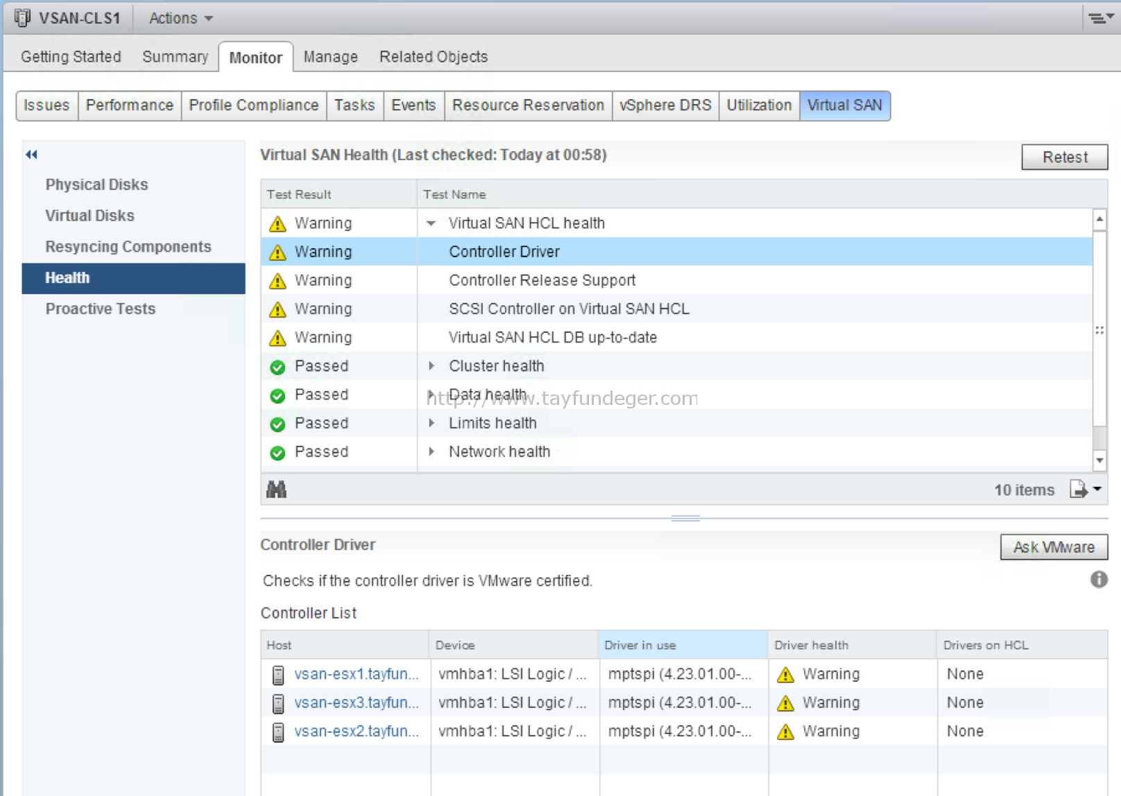Select Proactive Tests in sidebar
Screen dimensions: 1121x796
[134, 309]
